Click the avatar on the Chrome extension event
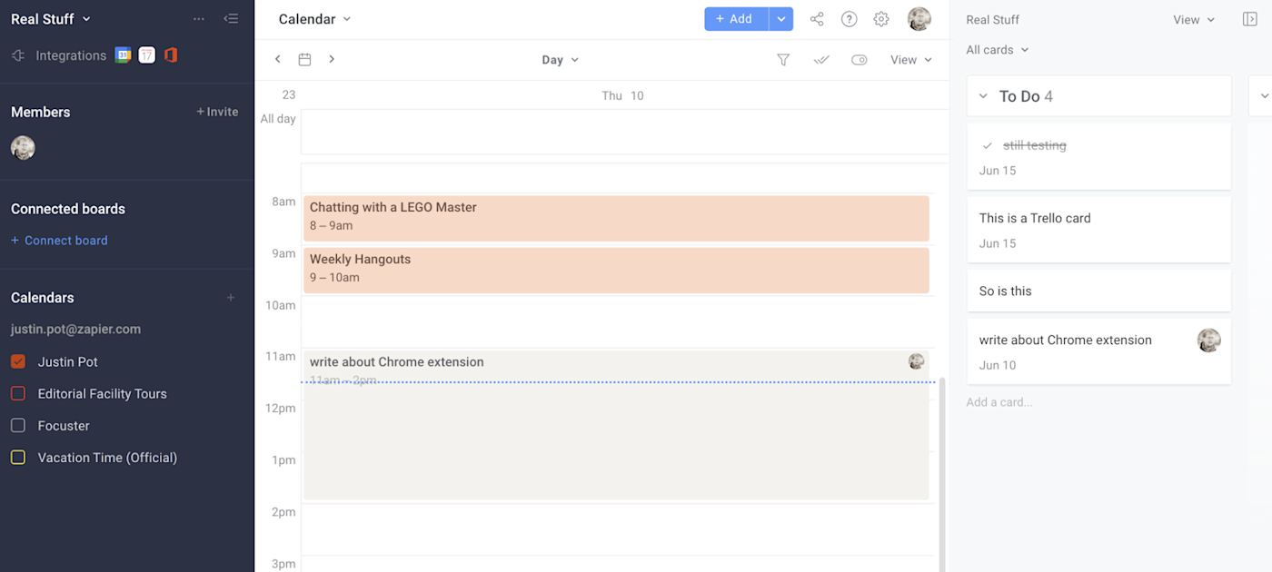 pyautogui.click(x=916, y=361)
